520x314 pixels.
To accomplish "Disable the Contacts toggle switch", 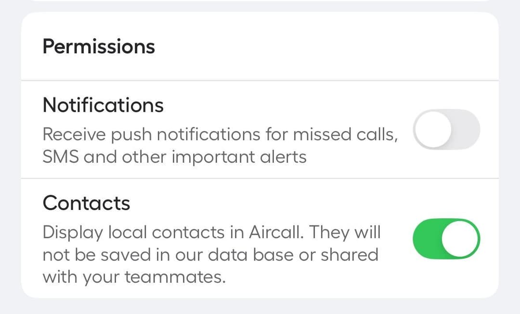I will coord(447,239).
